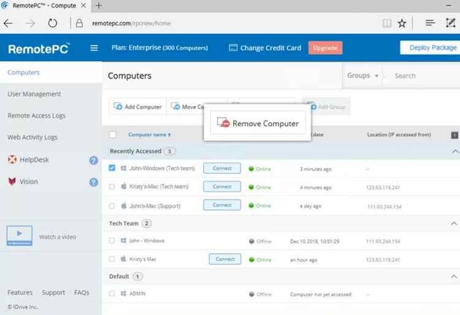Click the FAQs footer link
Screen dimensions: 460x315
(x=82, y=292)
